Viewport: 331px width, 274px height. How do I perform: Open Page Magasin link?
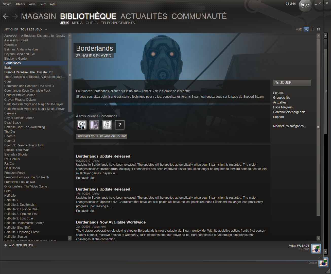point(283,107)
